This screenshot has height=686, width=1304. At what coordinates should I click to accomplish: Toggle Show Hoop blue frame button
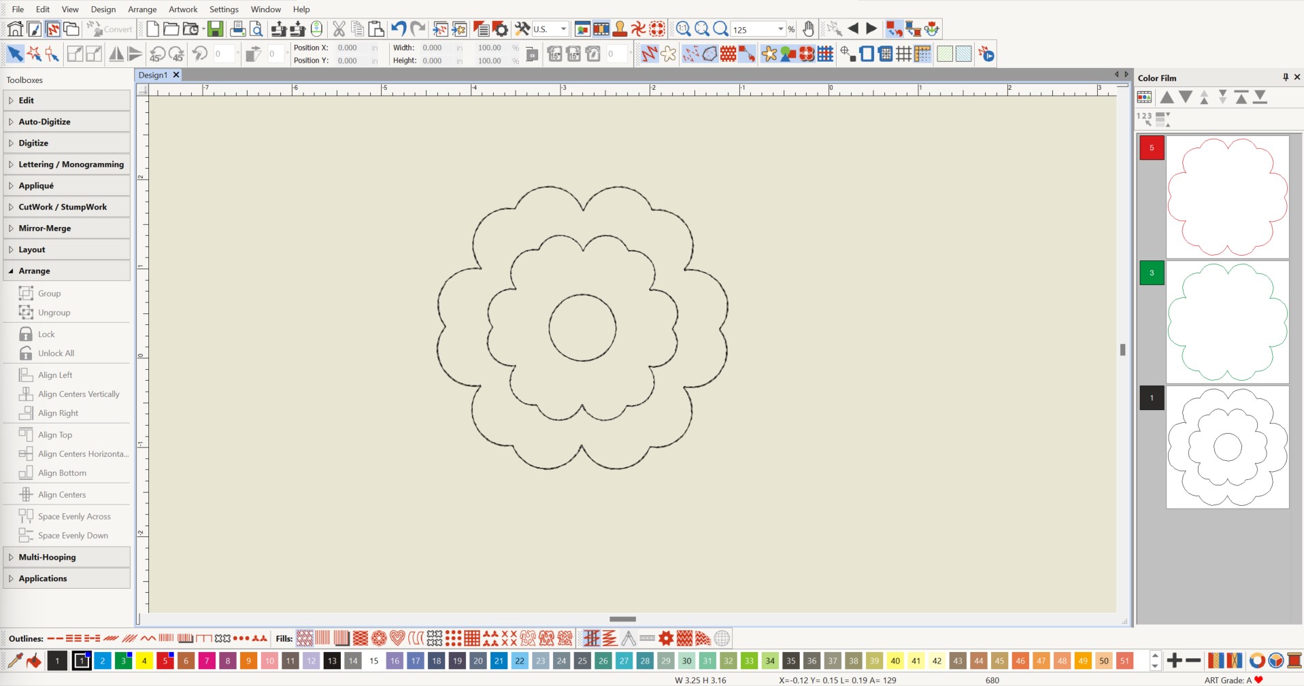pos(867,54)
